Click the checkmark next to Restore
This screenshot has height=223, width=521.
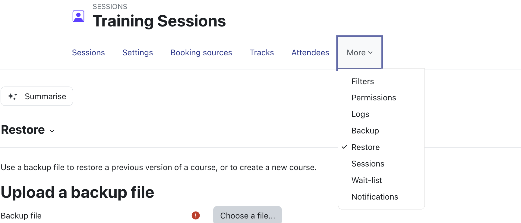point(344,147)
